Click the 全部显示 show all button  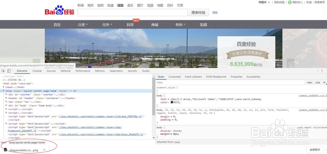pyautogui.click(x=315, y=150)
